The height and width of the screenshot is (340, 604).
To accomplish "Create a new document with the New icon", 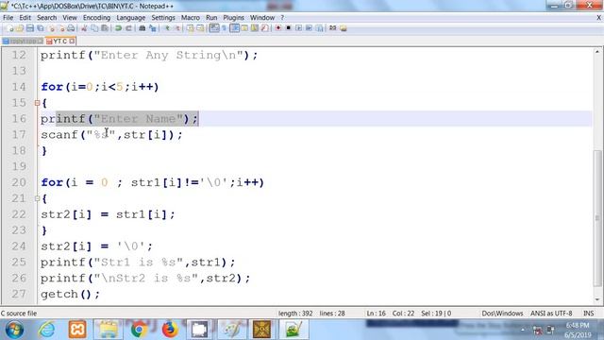I will coord(10,28).
